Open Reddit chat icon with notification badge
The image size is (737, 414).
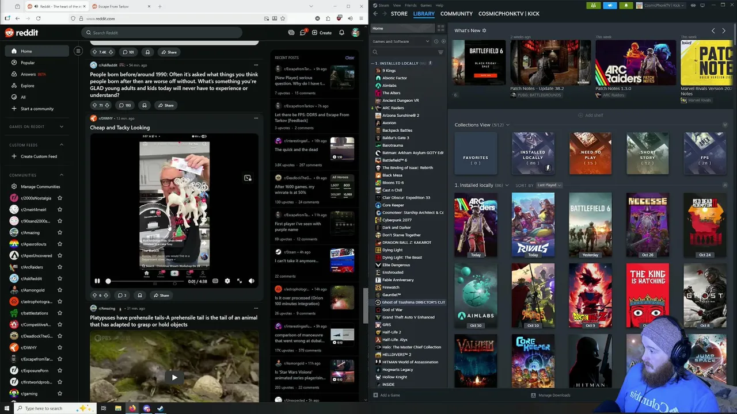[303, 33]
